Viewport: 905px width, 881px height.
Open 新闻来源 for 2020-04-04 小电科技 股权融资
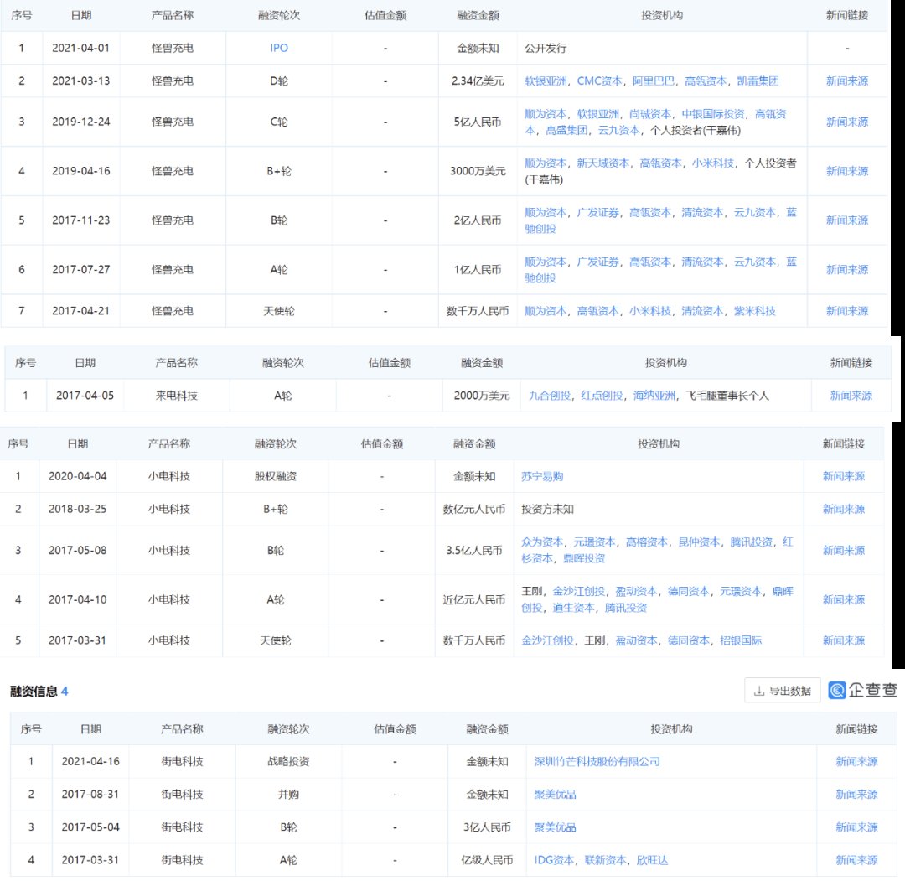tap(843, 476)
